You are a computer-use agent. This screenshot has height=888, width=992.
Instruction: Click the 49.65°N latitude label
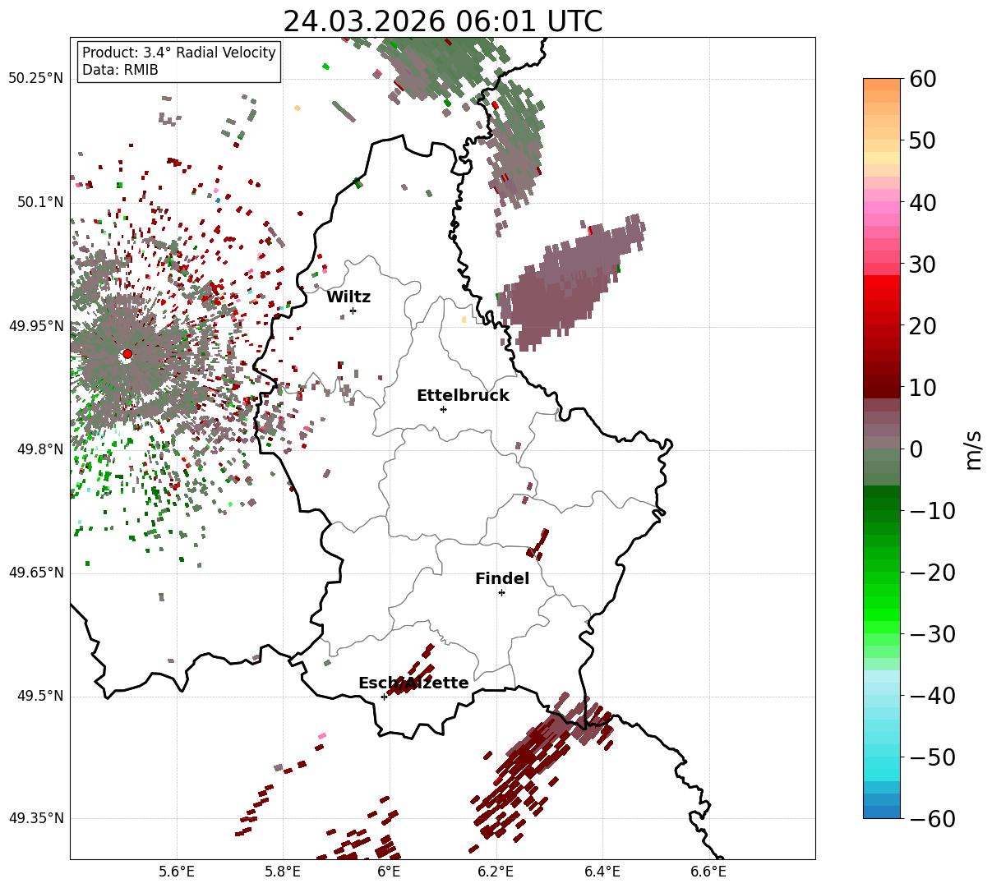click(36, 573)
